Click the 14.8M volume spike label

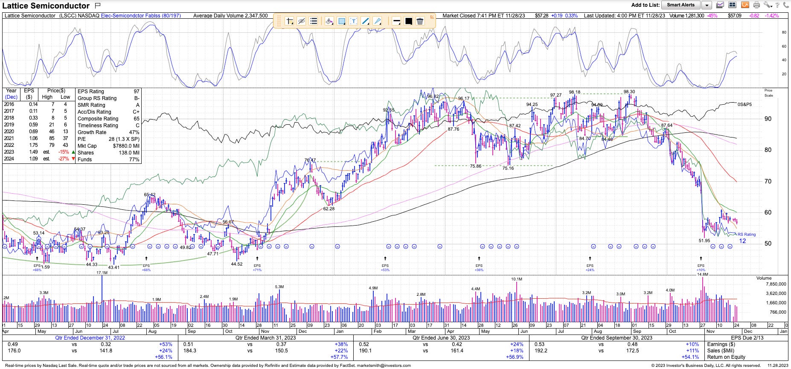pos(702,275)
